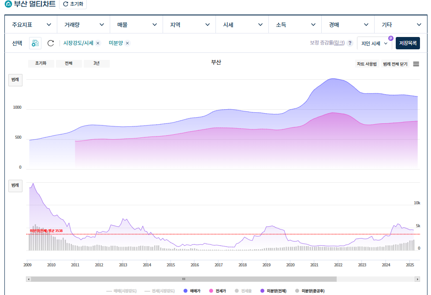Image resolution: width=431 pixels, height=295 pixels.
Task: Click 범례 전체 닫기 button
Action: (395, 64)
